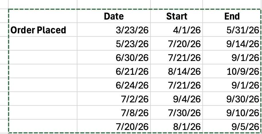This screenshot has width=262, height=134.
Task: Click the 10/9/26 end cell
Action: point(232,71)
